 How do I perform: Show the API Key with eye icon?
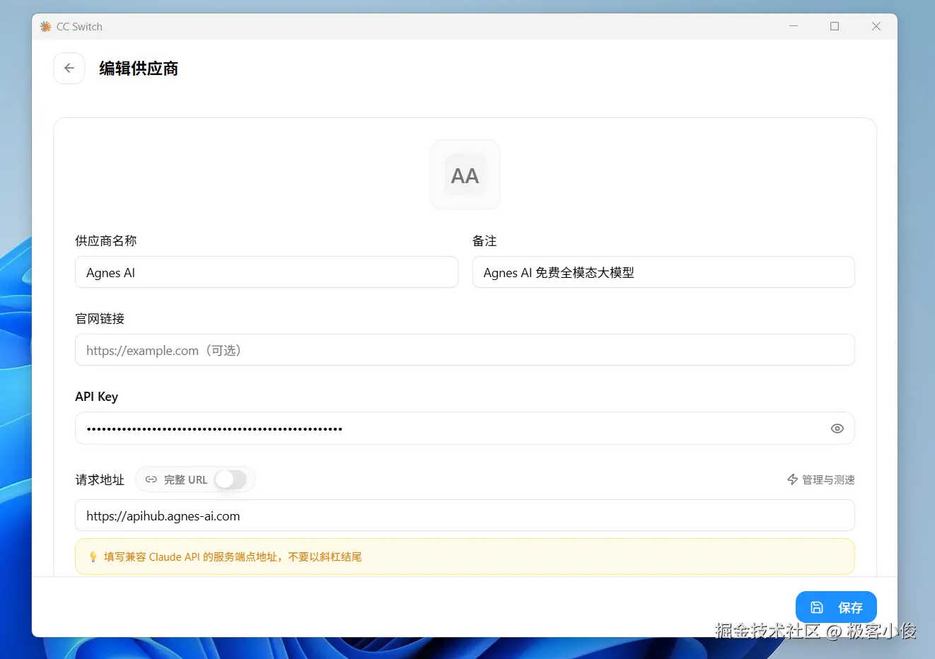tap(837, 428)
